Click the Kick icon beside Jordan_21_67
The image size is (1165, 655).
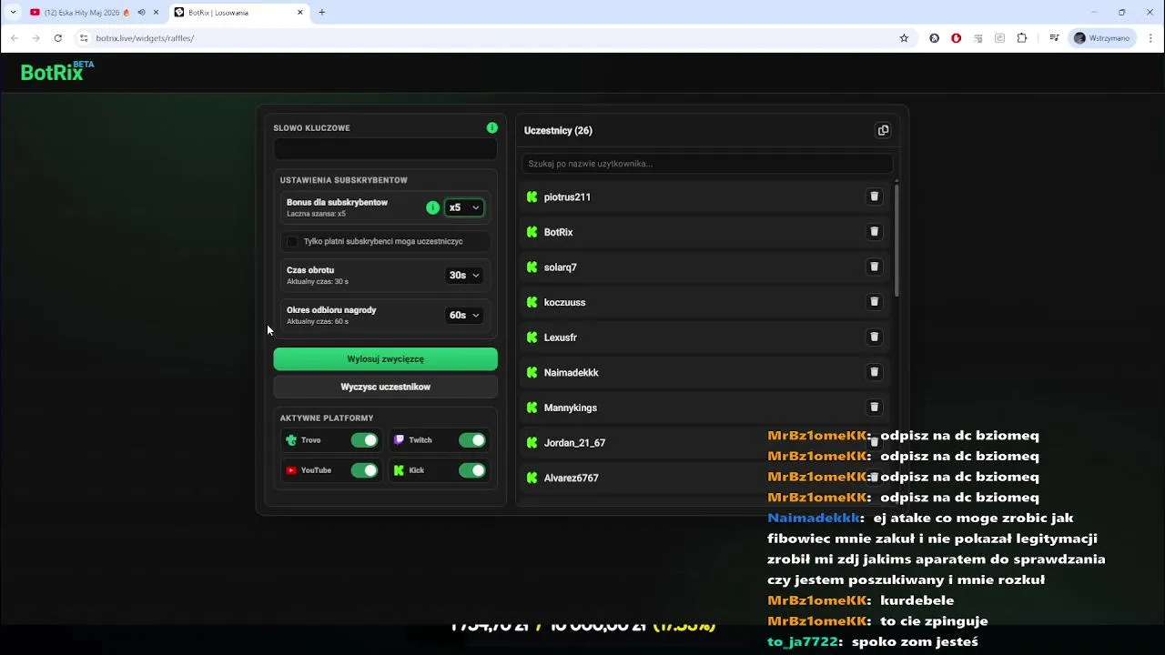point(532,442)
